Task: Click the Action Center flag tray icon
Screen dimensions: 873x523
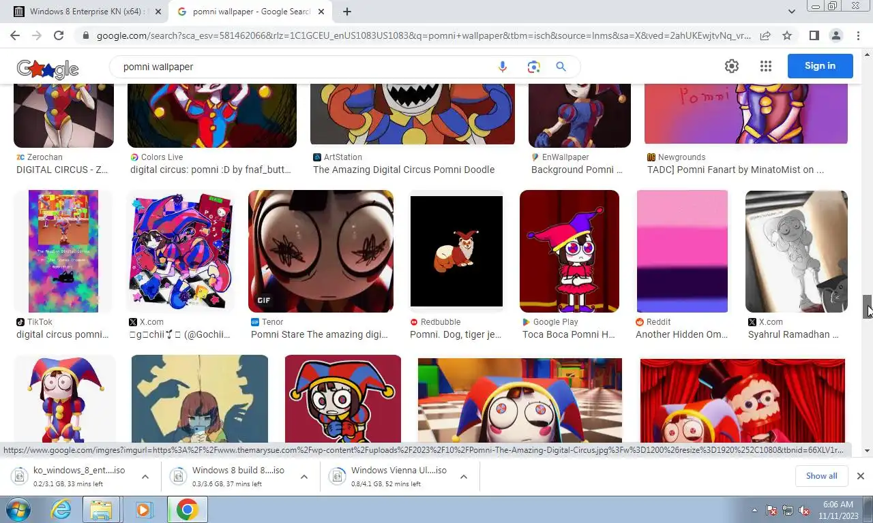Action: [x=771, y=510]
